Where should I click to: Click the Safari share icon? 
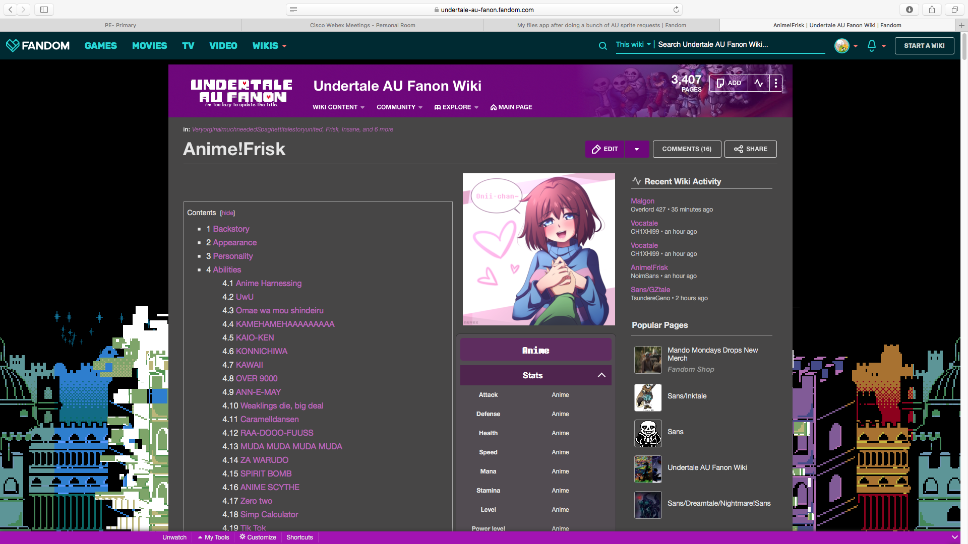(932, 10)
